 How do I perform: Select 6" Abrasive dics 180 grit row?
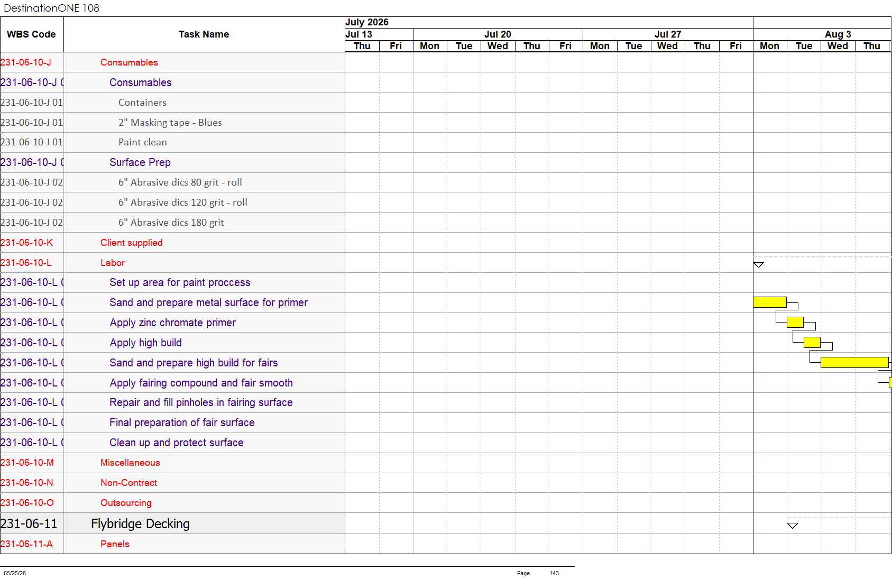172,223
